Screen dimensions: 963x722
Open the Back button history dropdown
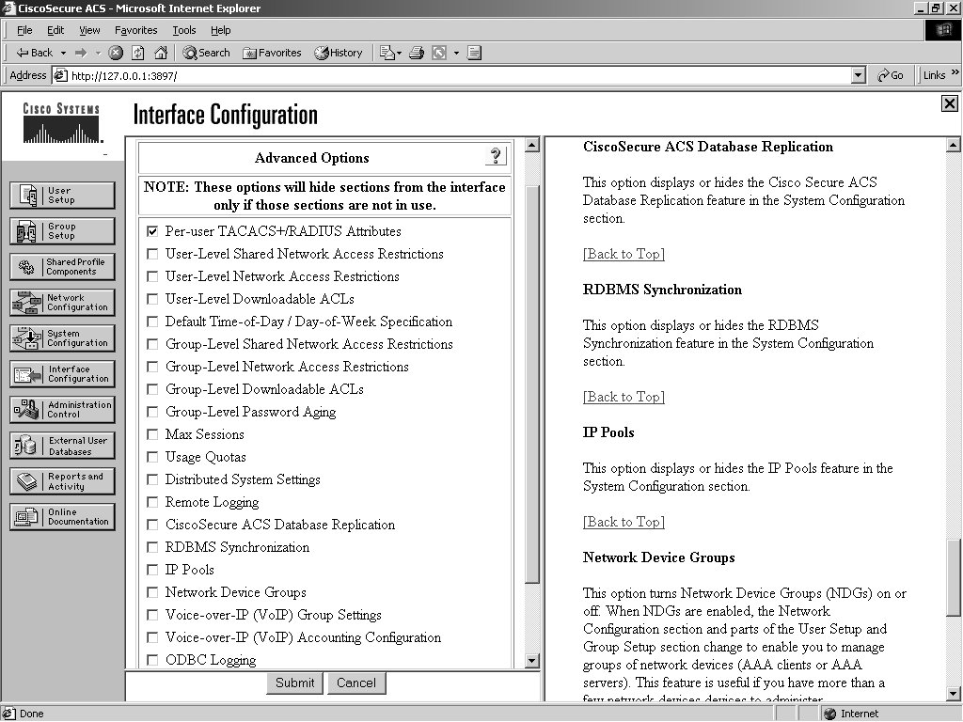click(63, 53)
